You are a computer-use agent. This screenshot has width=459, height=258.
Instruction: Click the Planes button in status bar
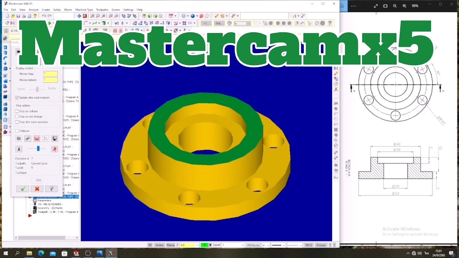(x=170, y=245)
